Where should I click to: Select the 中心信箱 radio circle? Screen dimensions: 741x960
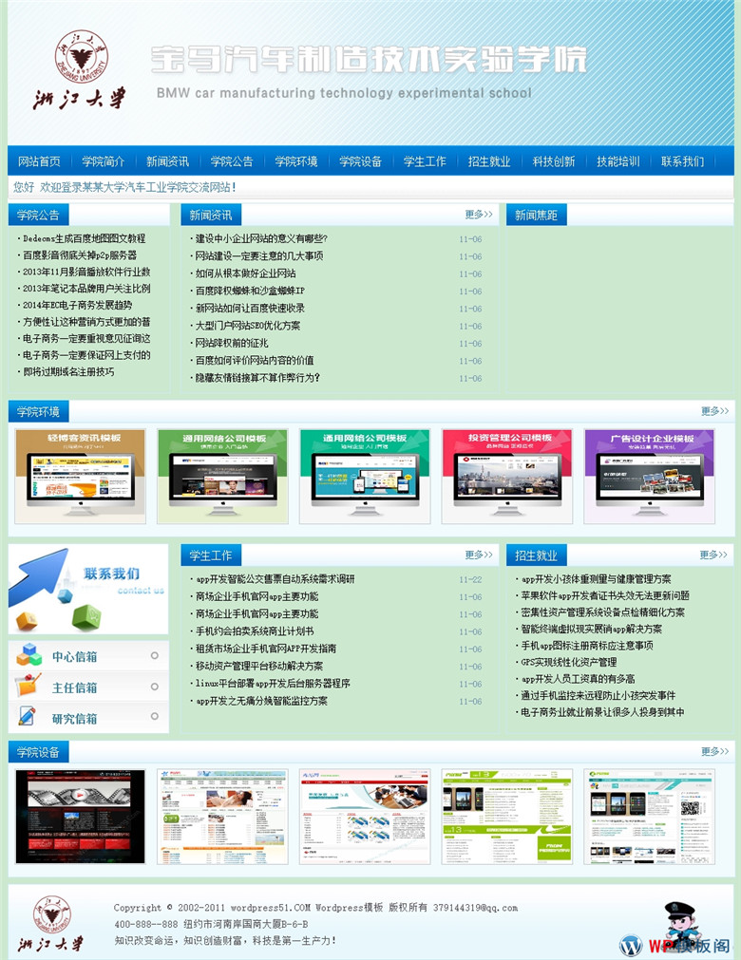(154, 656)
